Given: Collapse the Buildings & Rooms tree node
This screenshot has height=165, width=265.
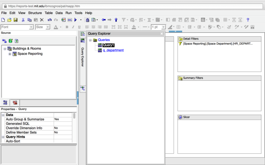Looking at the screenshot, I should click(5, 49).
